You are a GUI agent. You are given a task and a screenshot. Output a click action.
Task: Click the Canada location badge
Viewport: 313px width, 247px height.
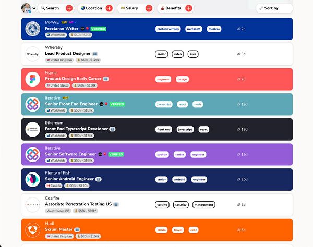click(54, 186)
